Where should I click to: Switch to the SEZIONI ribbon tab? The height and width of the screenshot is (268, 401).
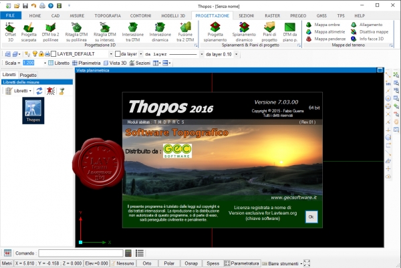(x=246, y=15)
